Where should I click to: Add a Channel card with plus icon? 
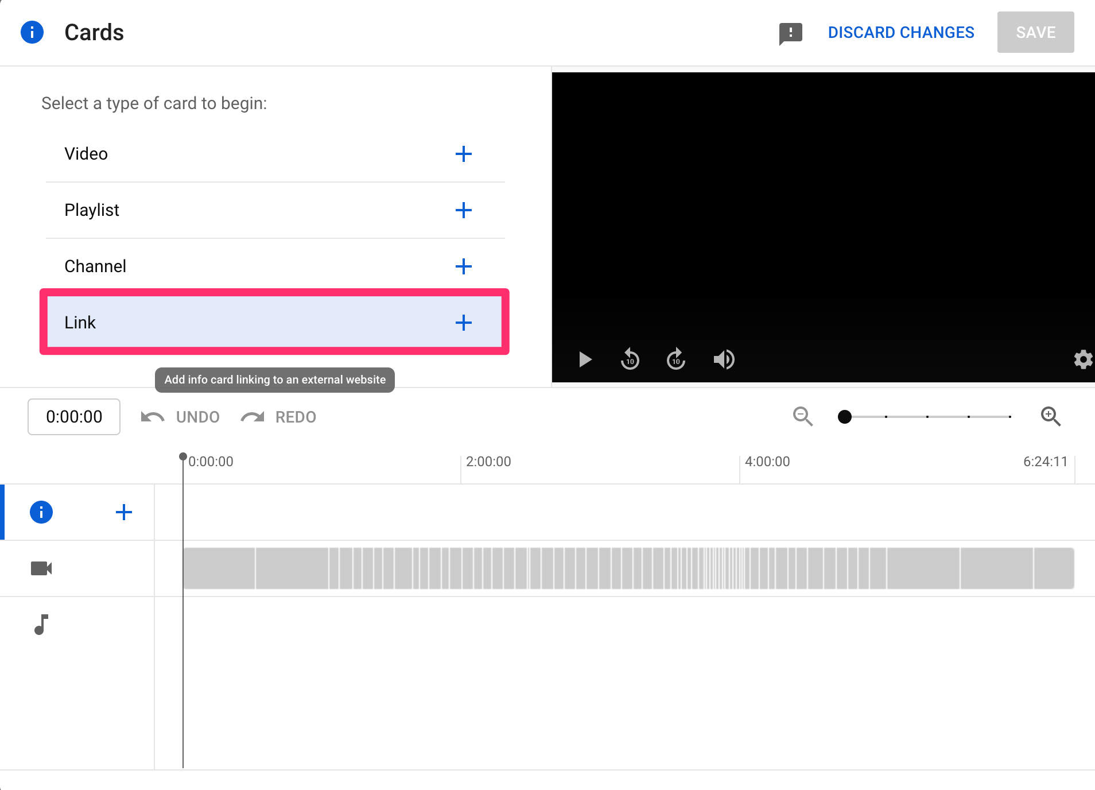[x=464, y=266]
